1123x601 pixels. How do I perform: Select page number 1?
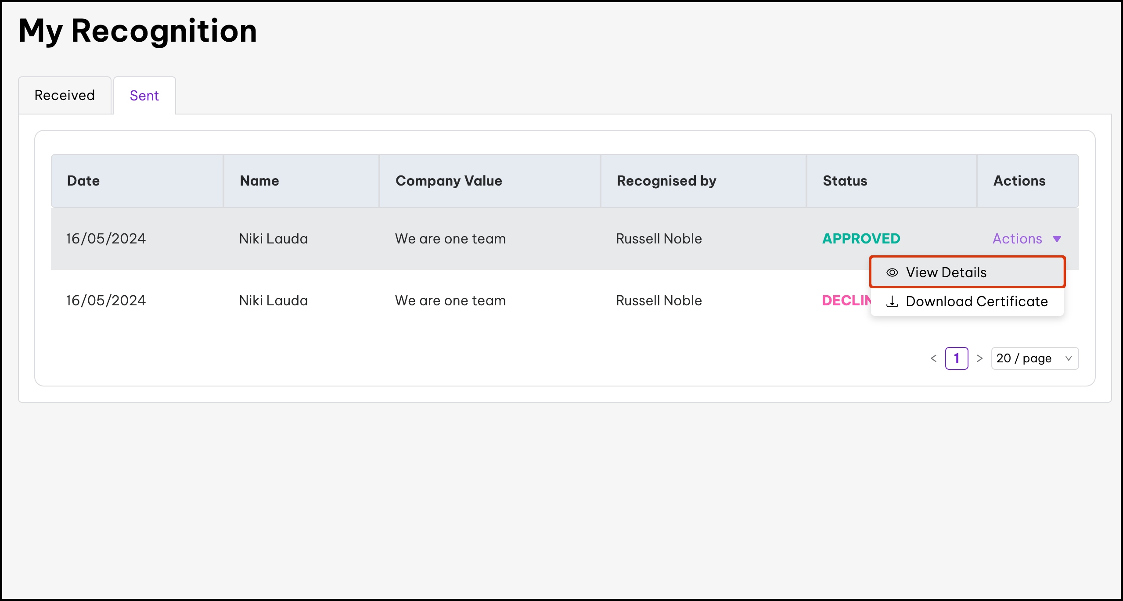(957, 358)
